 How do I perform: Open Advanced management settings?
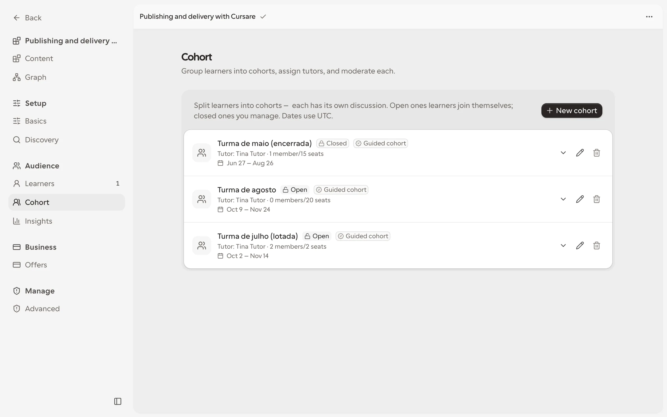pos(67,309)
